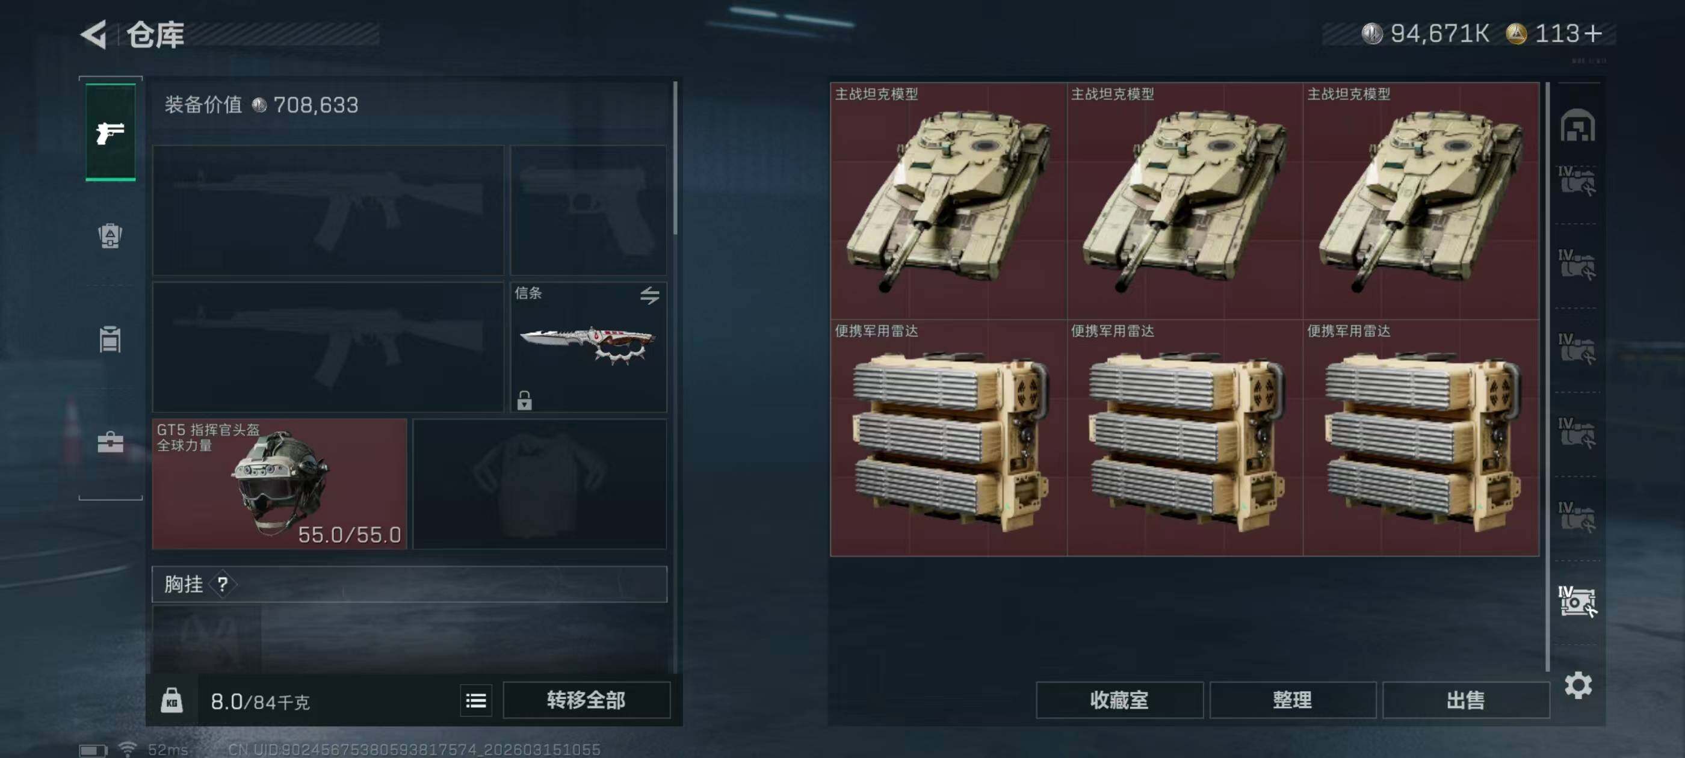1685x758 pixels.
Task: Open the backpack tab in left sidebar
Action: coord(110,235)
